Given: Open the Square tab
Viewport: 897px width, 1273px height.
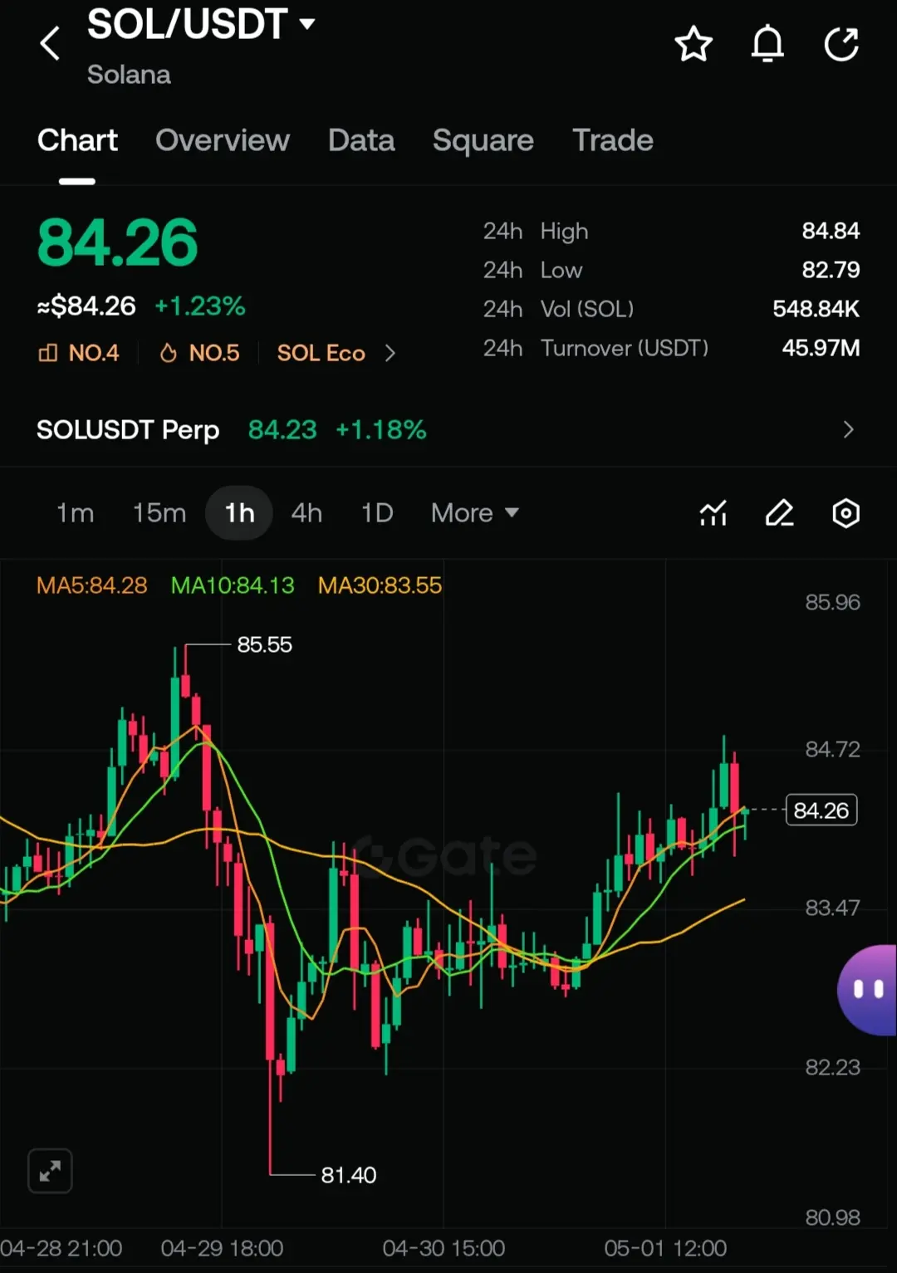Looking at the screenshot, I should coord(483,140).
